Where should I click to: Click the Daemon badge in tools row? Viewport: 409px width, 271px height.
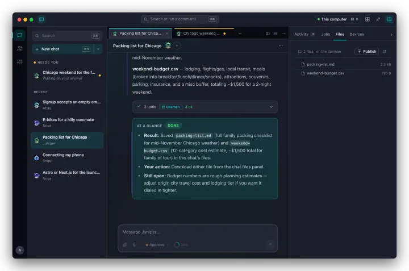(x=170, y=107)
